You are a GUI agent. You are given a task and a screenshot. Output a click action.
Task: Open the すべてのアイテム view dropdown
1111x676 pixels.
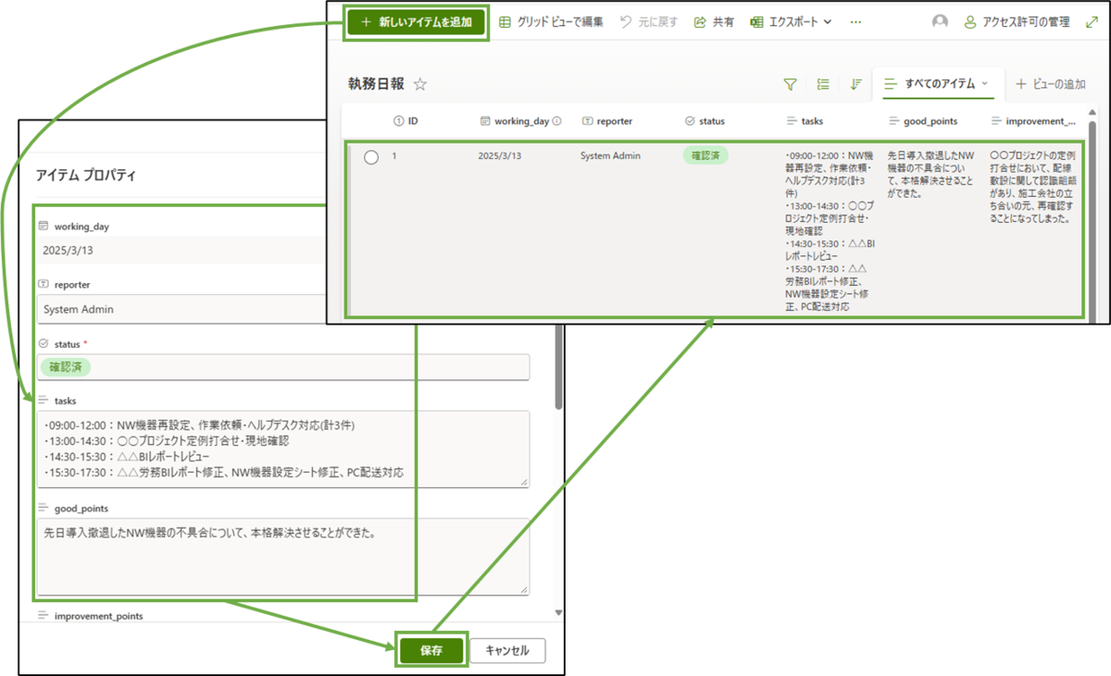937,84
